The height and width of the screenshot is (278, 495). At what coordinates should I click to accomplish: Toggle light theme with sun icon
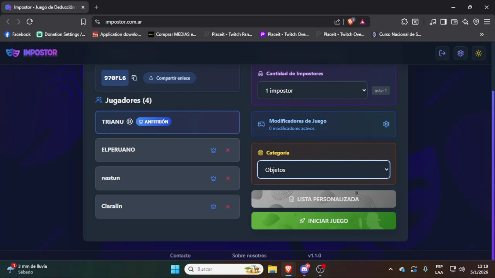[479, 53]
